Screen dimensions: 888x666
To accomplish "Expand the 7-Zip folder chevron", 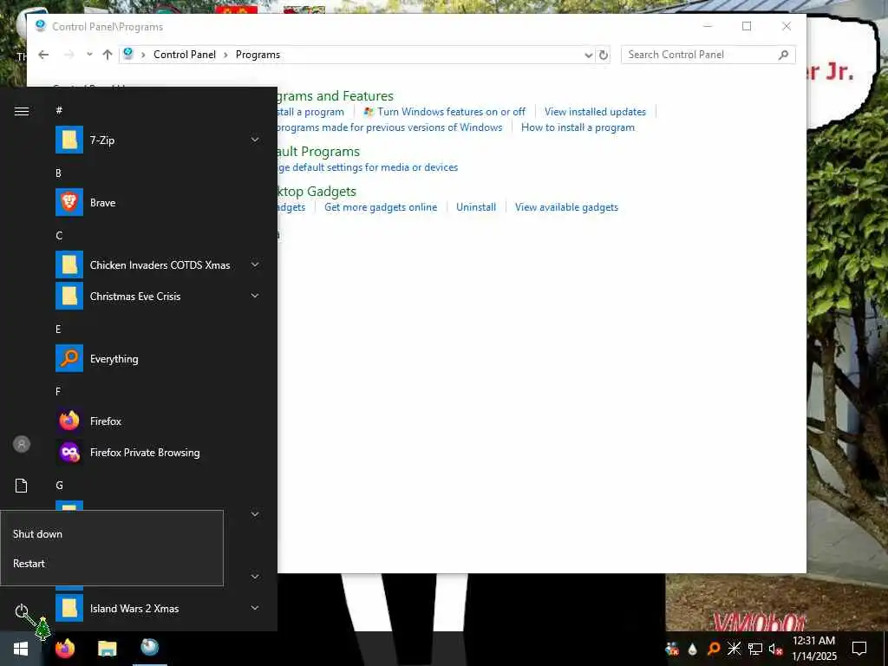I will pyautogui.click(x=255, y=140).
